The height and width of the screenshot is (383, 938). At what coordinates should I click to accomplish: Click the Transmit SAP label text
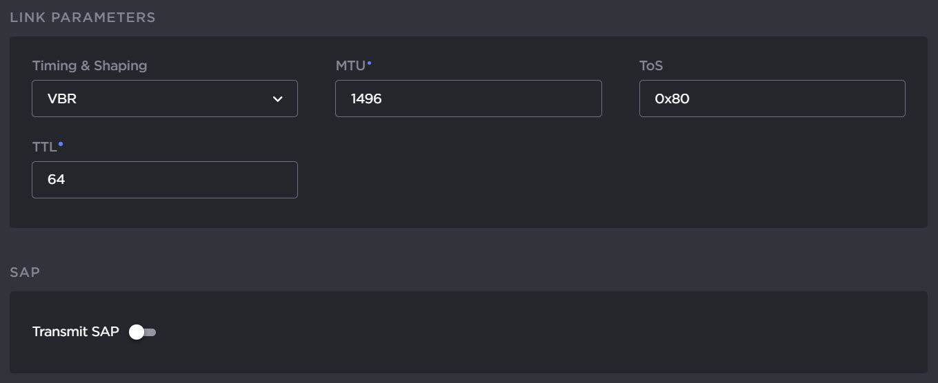[x=75, y=332]
